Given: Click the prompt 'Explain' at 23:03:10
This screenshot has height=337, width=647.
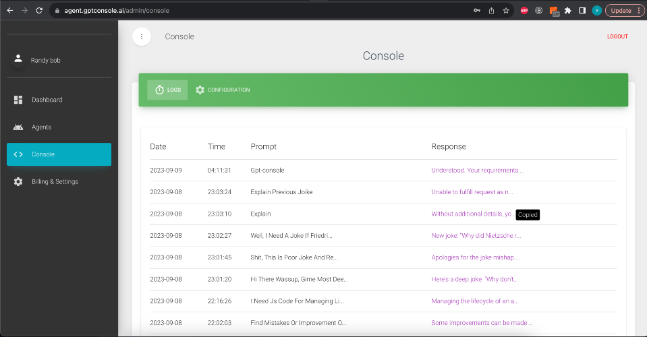Looking at the screenshot, I should (x=260, y=214).
